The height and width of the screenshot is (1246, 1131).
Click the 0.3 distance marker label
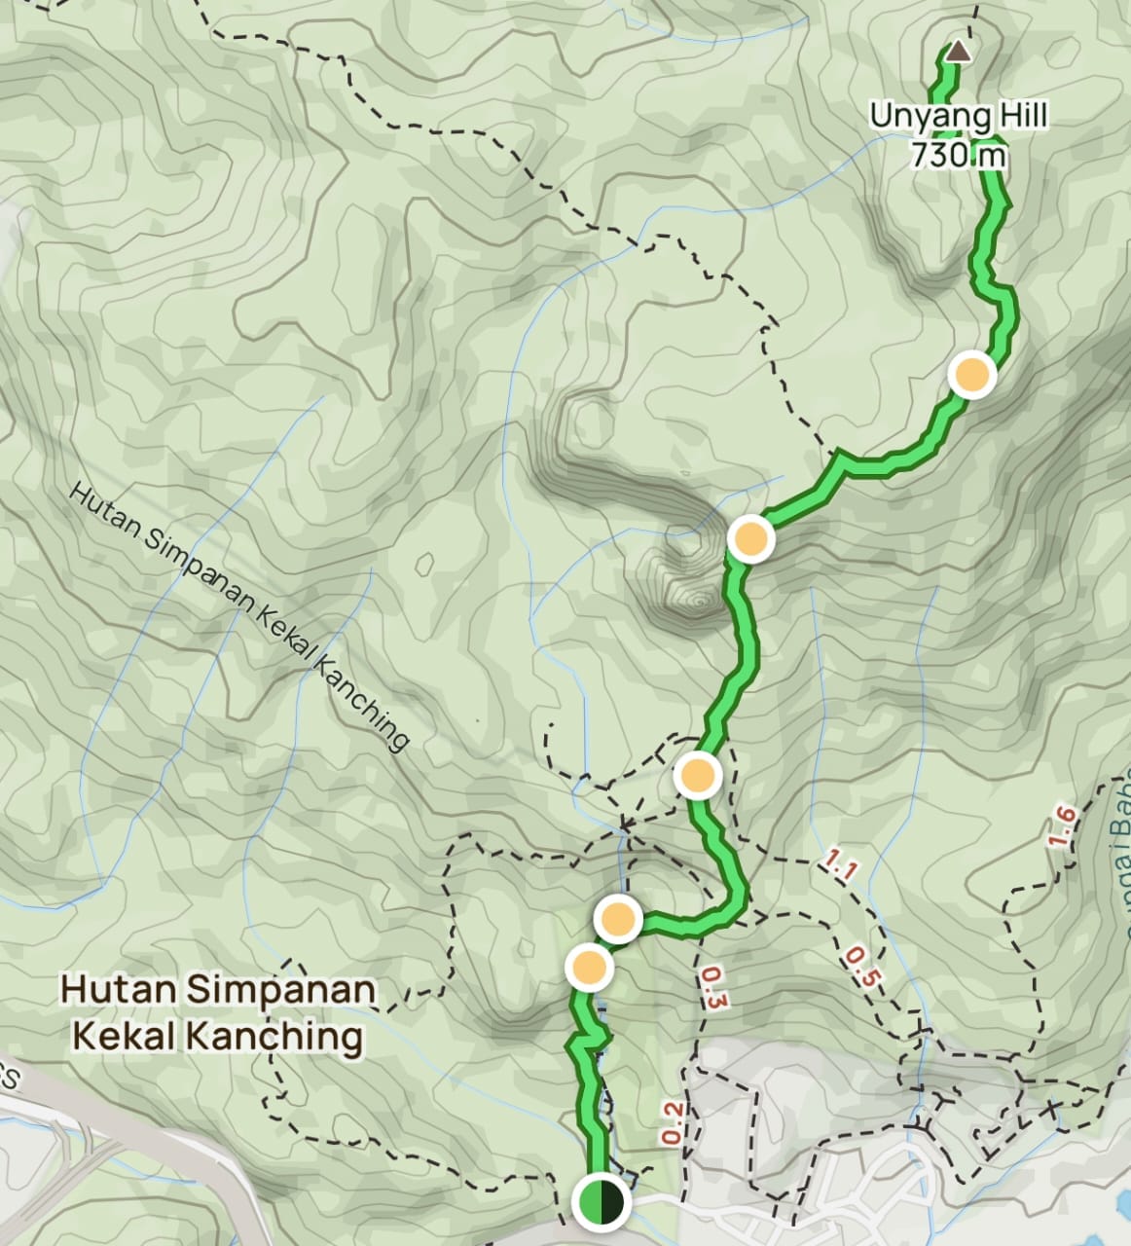click(x=712, y=987)
